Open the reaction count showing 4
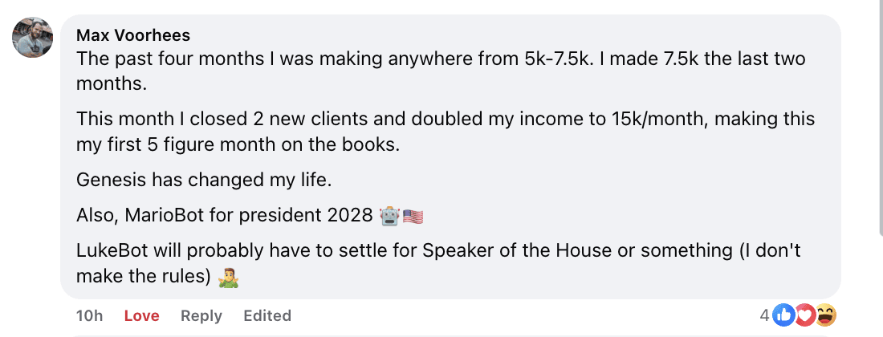This screenshot has height=337, width=883. click(765, 316)
